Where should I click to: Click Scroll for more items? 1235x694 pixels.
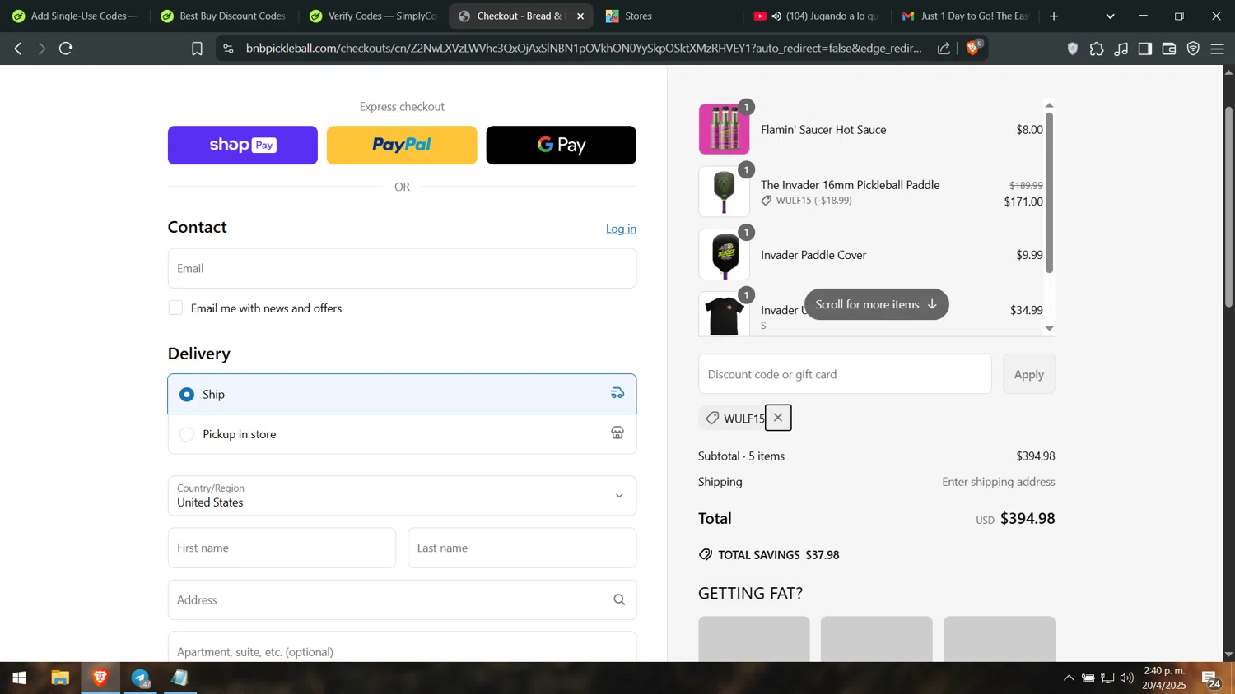876,304
